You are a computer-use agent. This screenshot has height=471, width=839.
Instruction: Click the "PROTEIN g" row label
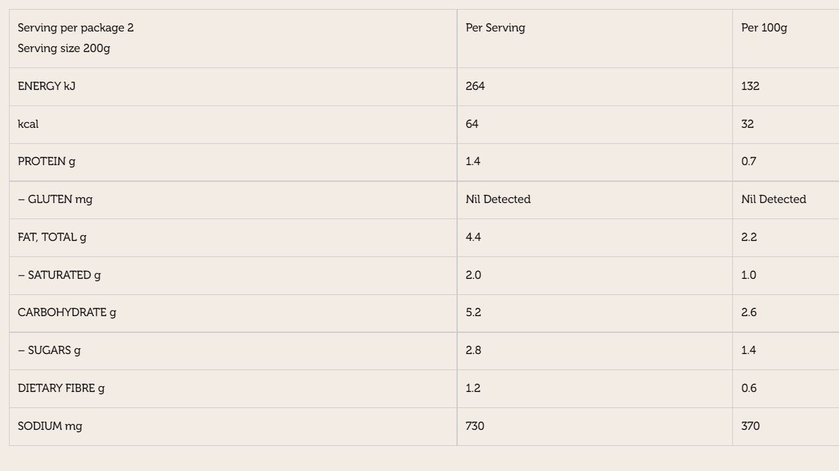[x=46, y=161]
